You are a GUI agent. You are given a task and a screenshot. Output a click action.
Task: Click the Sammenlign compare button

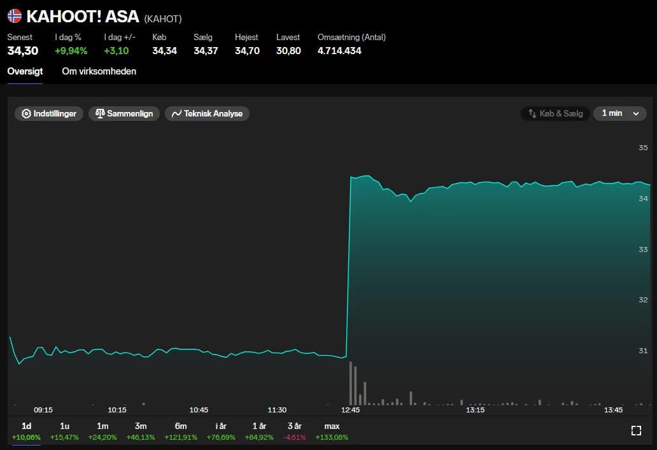(124, 113)
